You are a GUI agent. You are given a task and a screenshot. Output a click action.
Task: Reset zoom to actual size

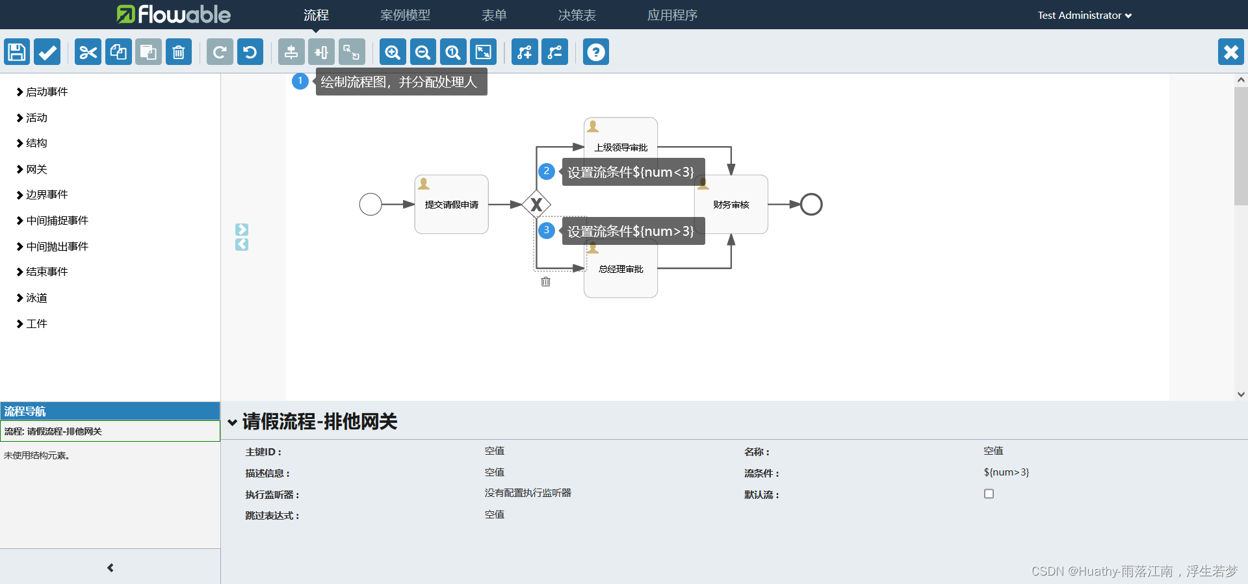(x=453, y=52)
